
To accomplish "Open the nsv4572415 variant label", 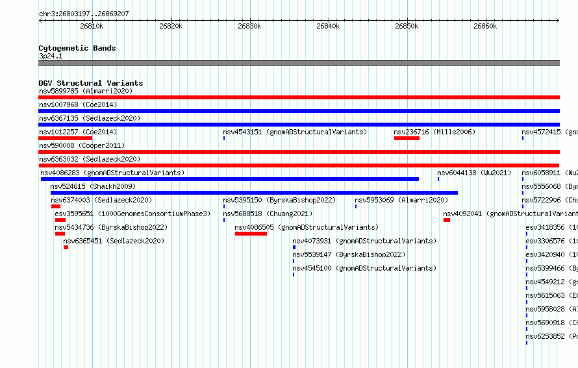I will coord(549,132).
